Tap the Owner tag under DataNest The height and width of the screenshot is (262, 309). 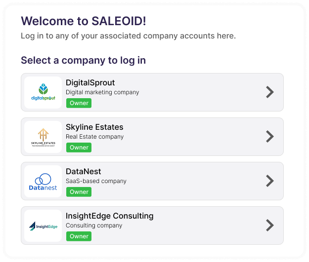[x=79, y=192]
